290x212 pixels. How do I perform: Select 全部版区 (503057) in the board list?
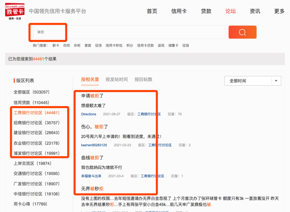(31, 92)
